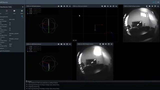Pause the top-right Fisheye stream
The height and width of the screenshot is (90, 160).
coord(147,6)
